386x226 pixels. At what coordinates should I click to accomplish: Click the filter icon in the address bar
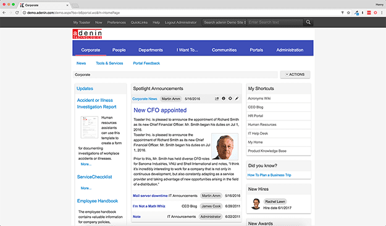[342, 12]
